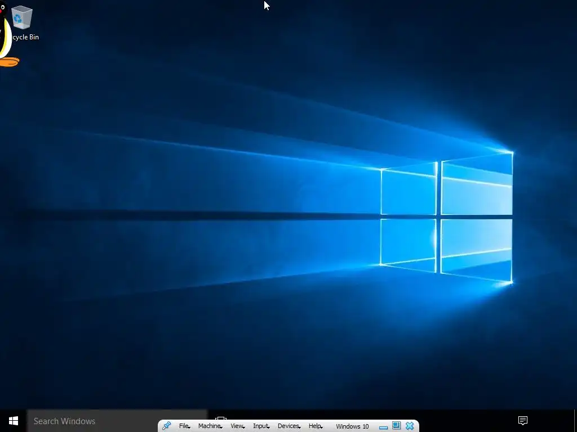Exit fullscreen using the restore icon

point(396,426)
